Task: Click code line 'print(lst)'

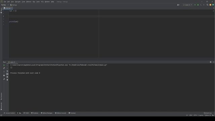Action: (14, 22)
